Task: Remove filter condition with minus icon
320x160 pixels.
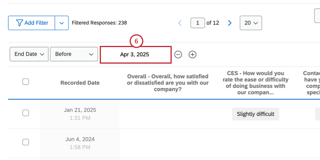Action: (178, 55)
